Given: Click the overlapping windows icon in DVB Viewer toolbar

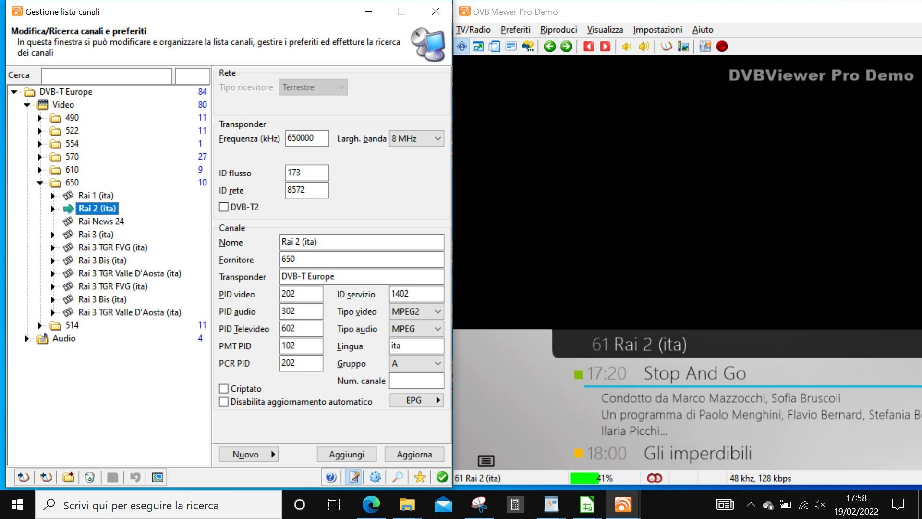Looking at the screenshot, I should (x=495, y=47).
